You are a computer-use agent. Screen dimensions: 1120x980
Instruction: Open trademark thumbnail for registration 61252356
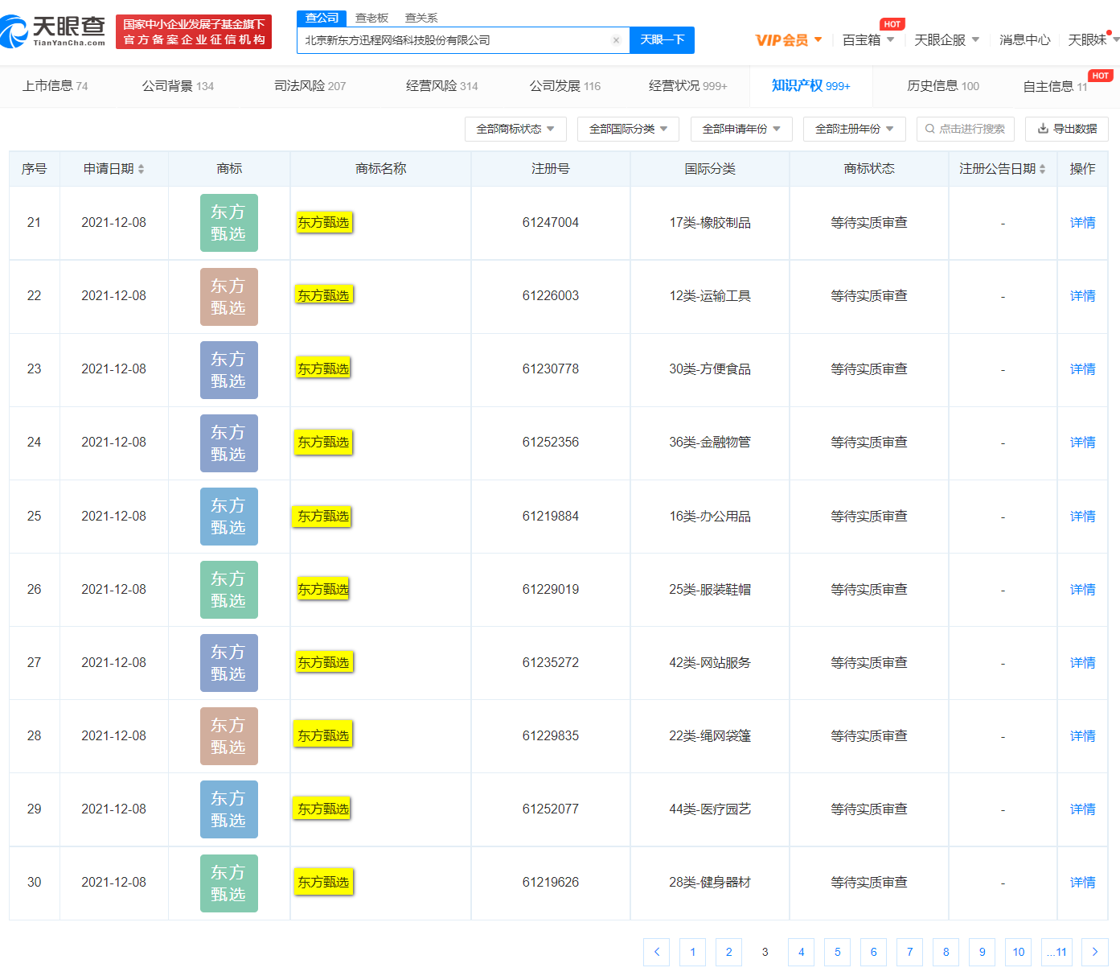229,443
